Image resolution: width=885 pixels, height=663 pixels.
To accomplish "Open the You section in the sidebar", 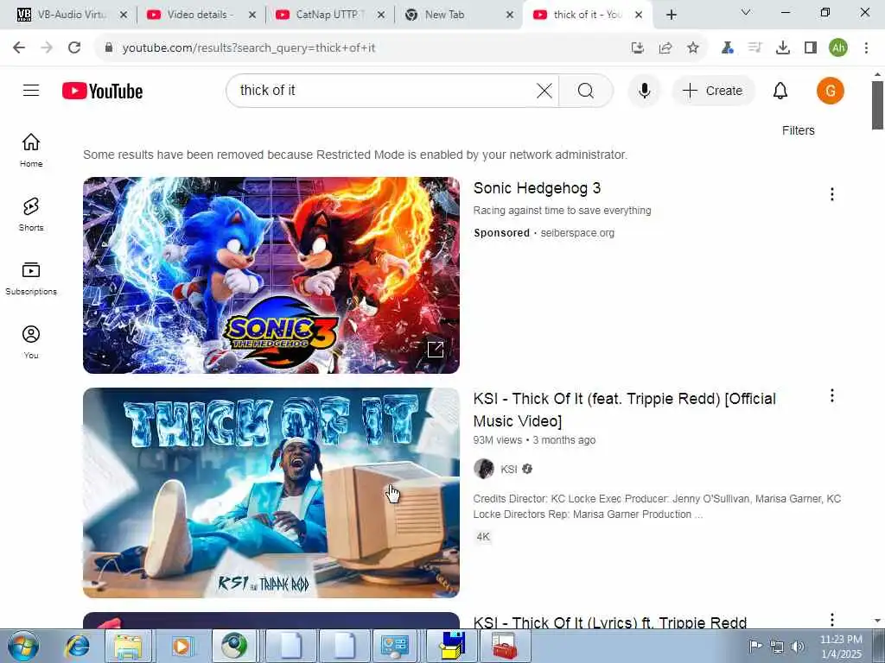I will coord(31,342).
